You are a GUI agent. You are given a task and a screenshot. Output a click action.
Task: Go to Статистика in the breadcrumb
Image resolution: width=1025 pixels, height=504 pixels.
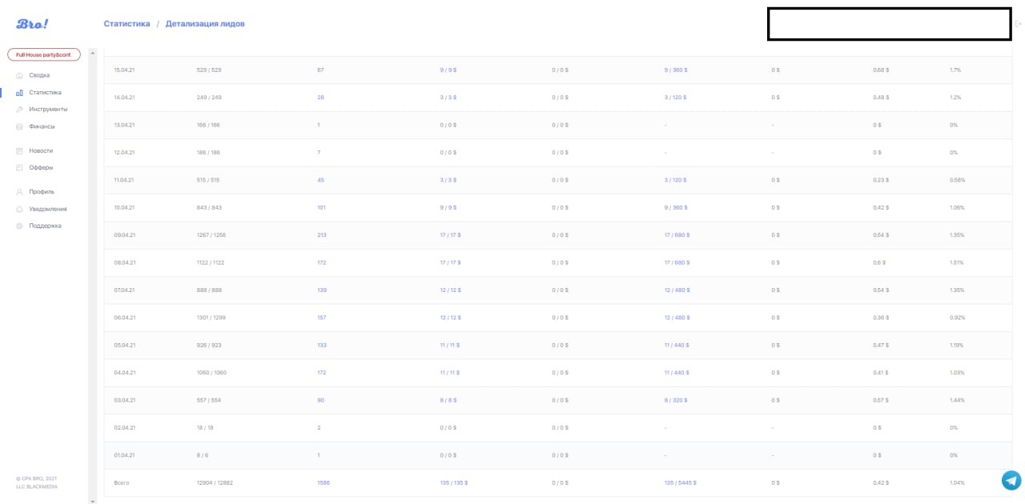click(127, 24)
